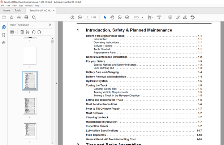Delete selected page trash icon

22,32
